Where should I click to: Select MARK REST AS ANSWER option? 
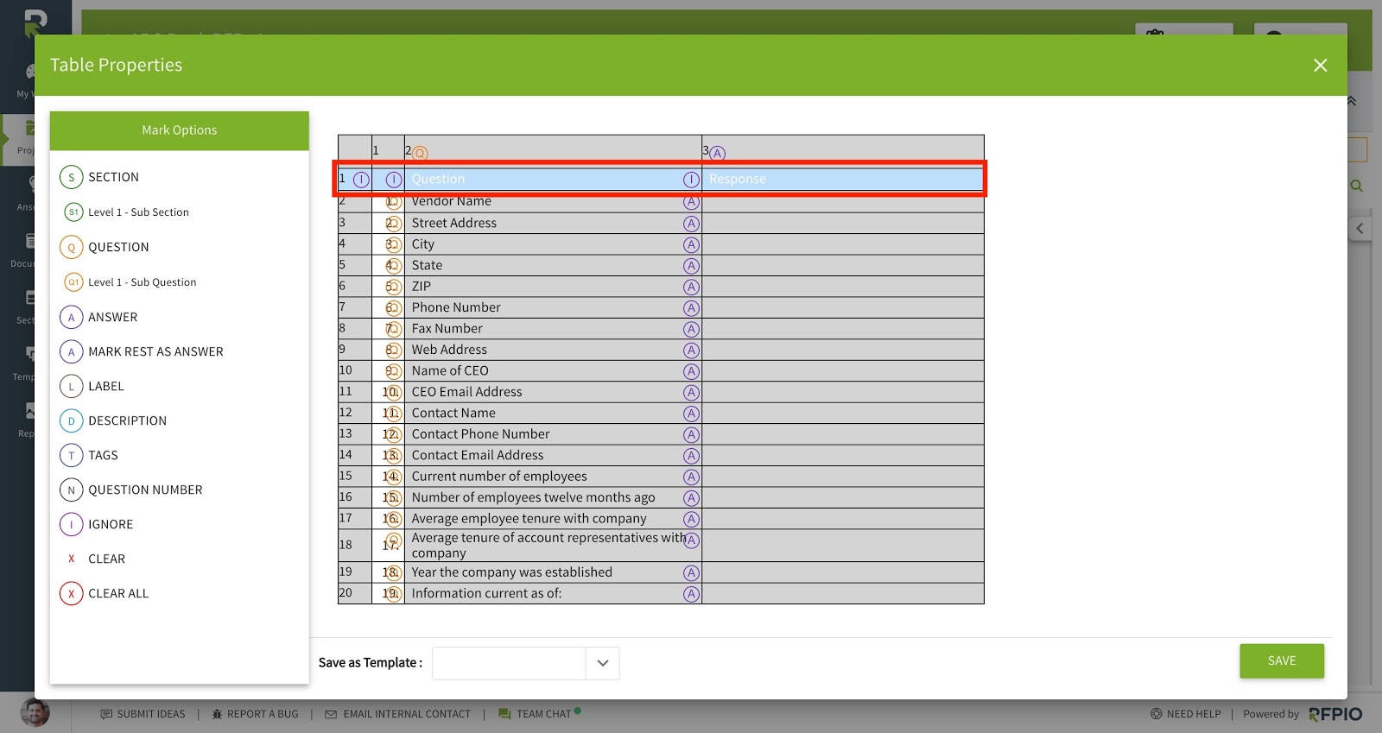pyautogui.click(x=142, y=351)
